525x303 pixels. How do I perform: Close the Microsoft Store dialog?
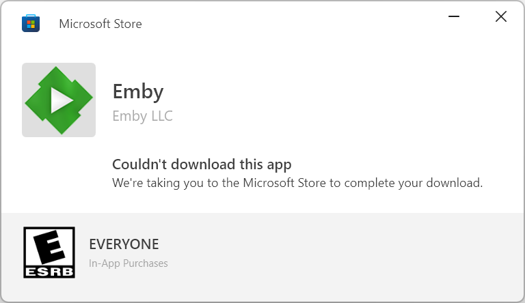500,17
